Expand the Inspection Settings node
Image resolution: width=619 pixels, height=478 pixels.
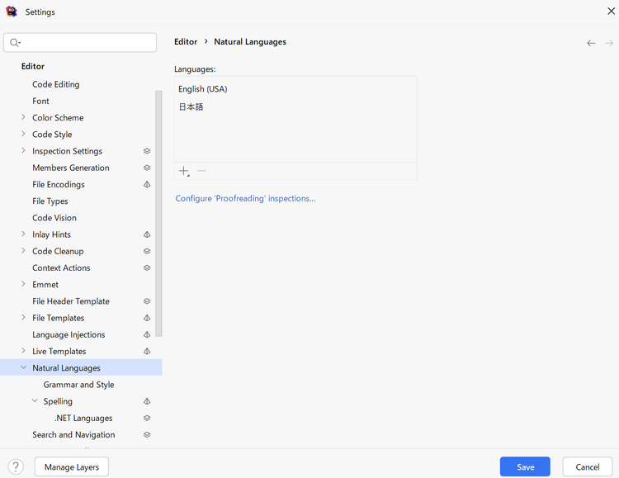[23, 150]
